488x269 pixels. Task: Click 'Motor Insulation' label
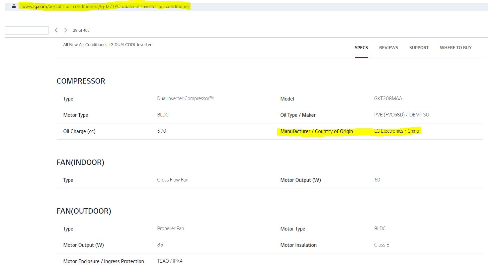click(298, 245)
